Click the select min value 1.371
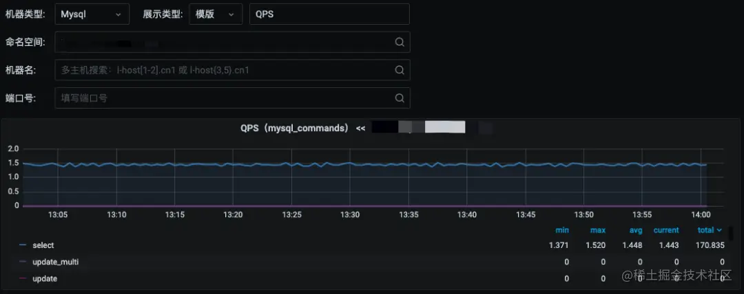 point(559,245)
